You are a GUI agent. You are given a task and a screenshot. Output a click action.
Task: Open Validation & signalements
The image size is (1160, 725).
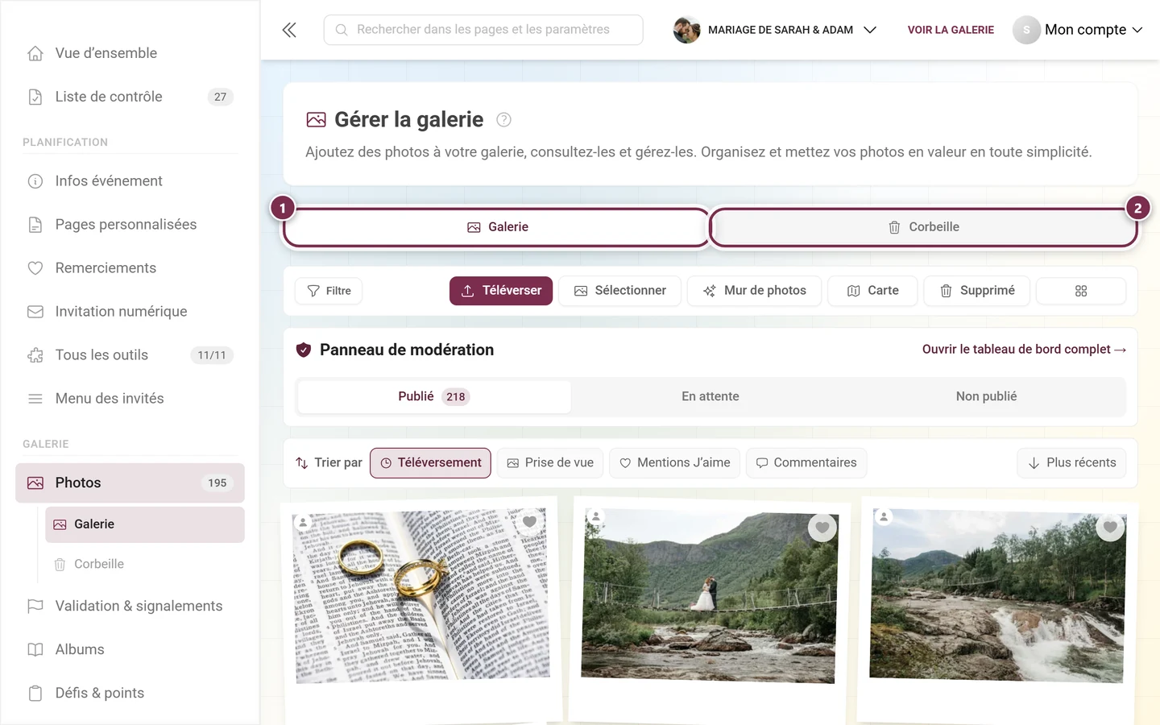130,607
